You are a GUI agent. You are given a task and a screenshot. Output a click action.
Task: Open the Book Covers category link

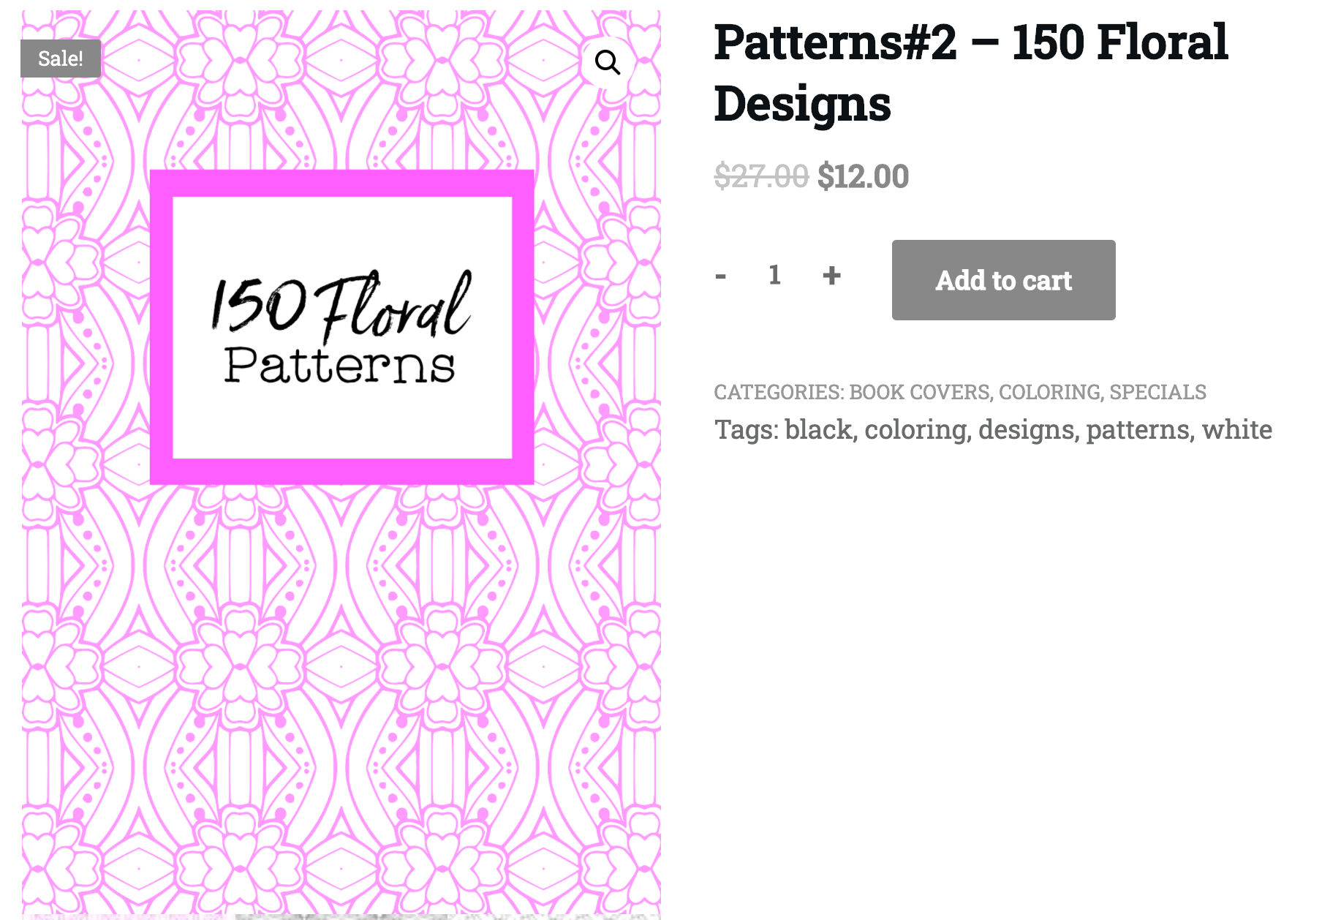918,392
